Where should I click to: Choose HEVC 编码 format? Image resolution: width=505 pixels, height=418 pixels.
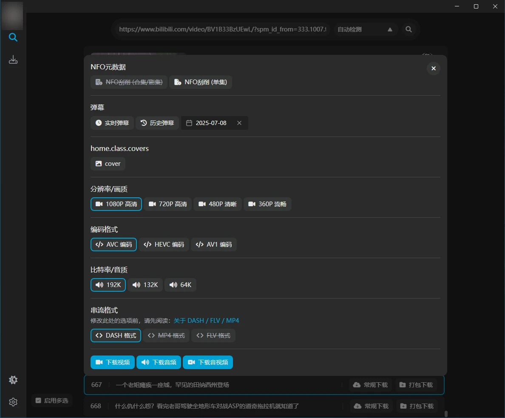[164, 245]
